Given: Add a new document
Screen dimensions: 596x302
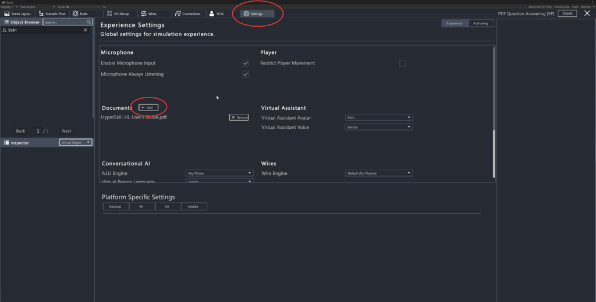Looking at the screenshot, I should click(148, 107).
